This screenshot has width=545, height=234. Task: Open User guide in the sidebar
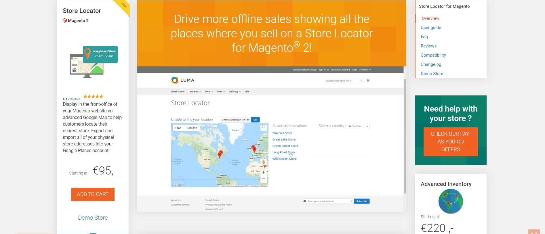tap(431, 28)
